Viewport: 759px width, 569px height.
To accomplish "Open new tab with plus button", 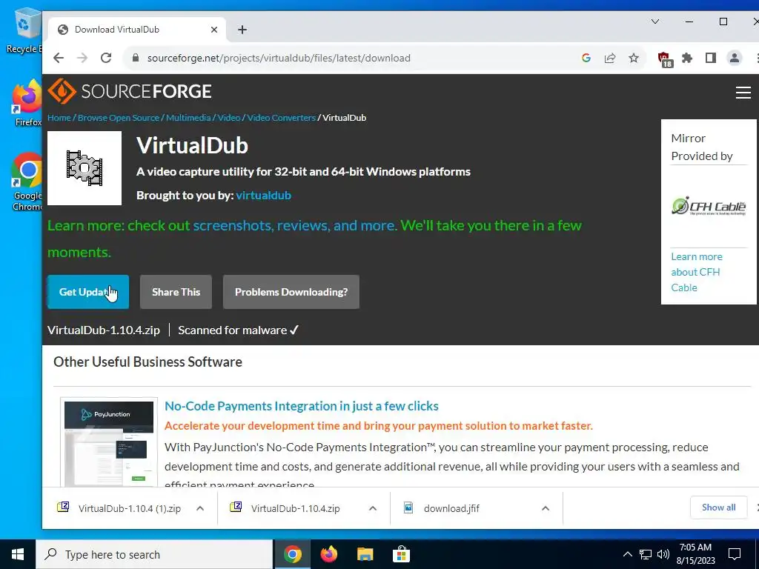I will click(242, 30).
